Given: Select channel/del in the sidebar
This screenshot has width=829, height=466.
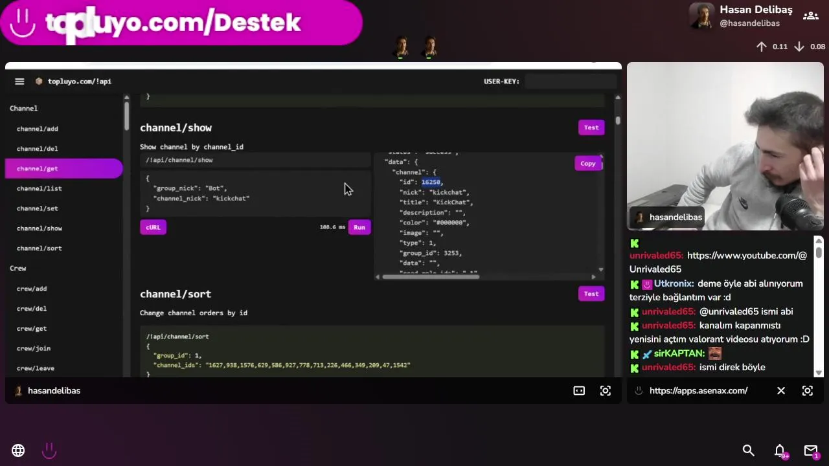Looking at the screenshot, I should 38,149.
